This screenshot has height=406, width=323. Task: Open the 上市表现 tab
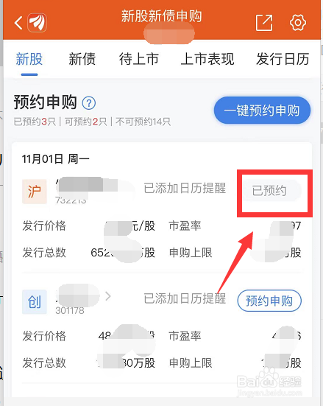pos(207,59)
